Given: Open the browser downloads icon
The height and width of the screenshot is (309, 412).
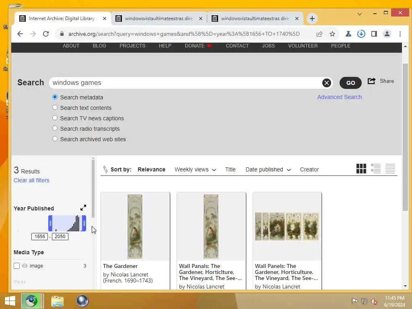Looking at the screenshot, I should [x=361, y=34].
